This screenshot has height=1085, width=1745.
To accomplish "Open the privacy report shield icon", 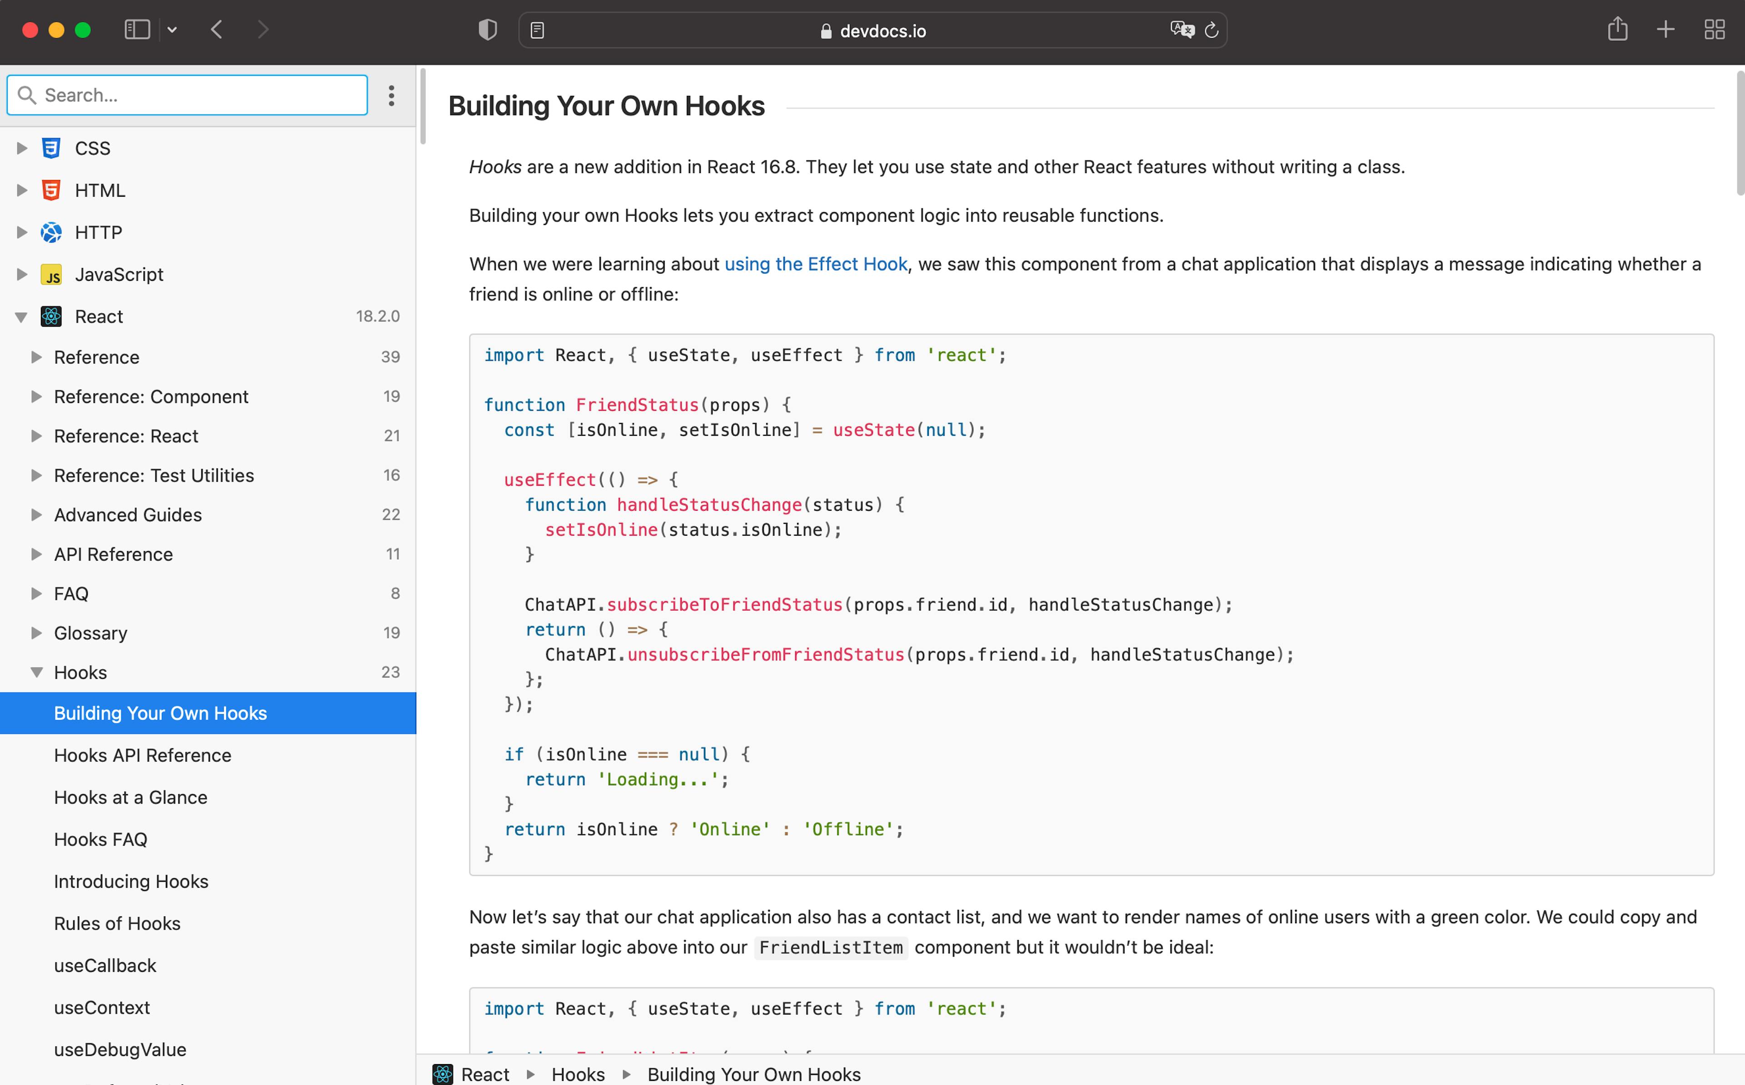I will click(x=488, y=30).
